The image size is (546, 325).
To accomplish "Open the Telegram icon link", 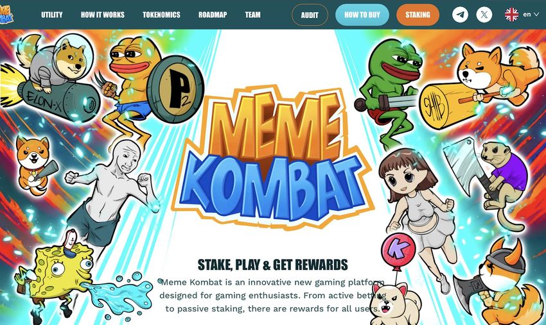I will tap(460, 15).
